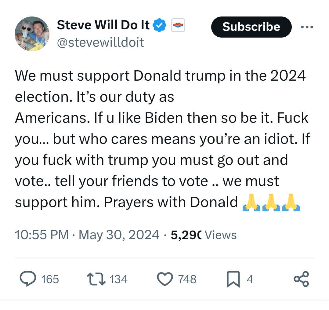Screen dimensions: 329x310
Task: Open Steve Will Do It's profile picture
Action: point(32,34)
